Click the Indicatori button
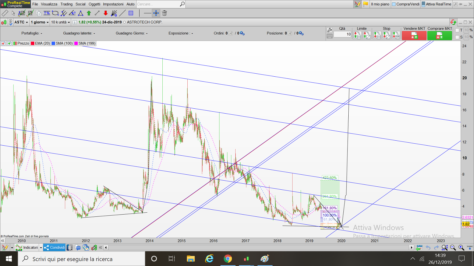This screenshot has width=474, height=266. click(27, 248)
